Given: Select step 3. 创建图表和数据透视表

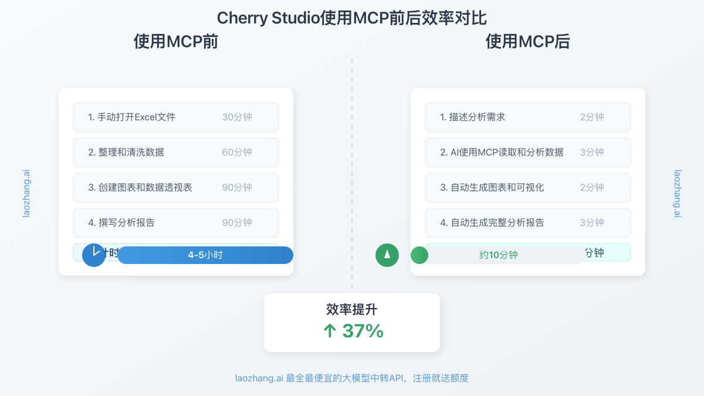Looking at the screenshot, I should pos(176,188).
